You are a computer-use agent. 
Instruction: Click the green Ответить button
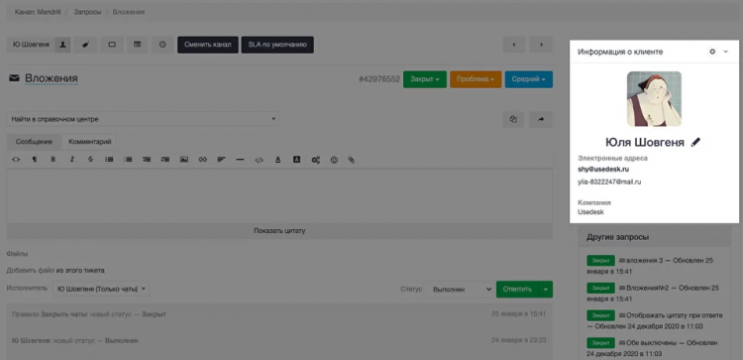pyautogui.click(x=517, y=289)
